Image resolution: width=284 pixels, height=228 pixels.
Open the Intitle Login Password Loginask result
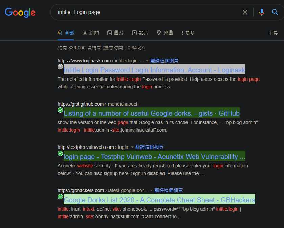(154, 70)
